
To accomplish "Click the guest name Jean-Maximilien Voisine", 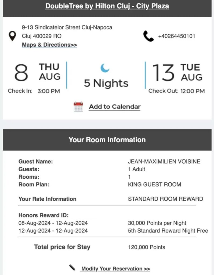I will click(x=164, y=162).
